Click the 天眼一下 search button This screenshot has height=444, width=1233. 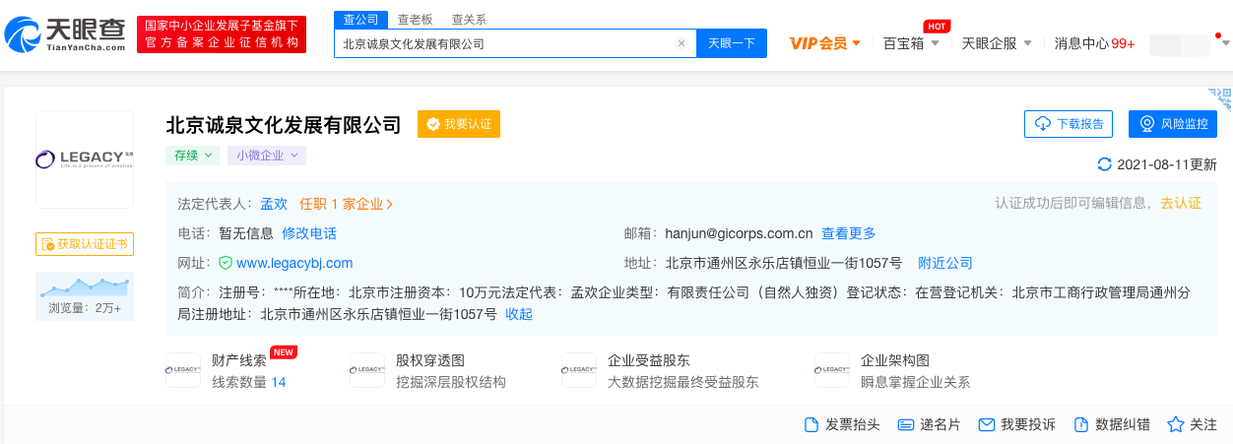tap(732, 43)
